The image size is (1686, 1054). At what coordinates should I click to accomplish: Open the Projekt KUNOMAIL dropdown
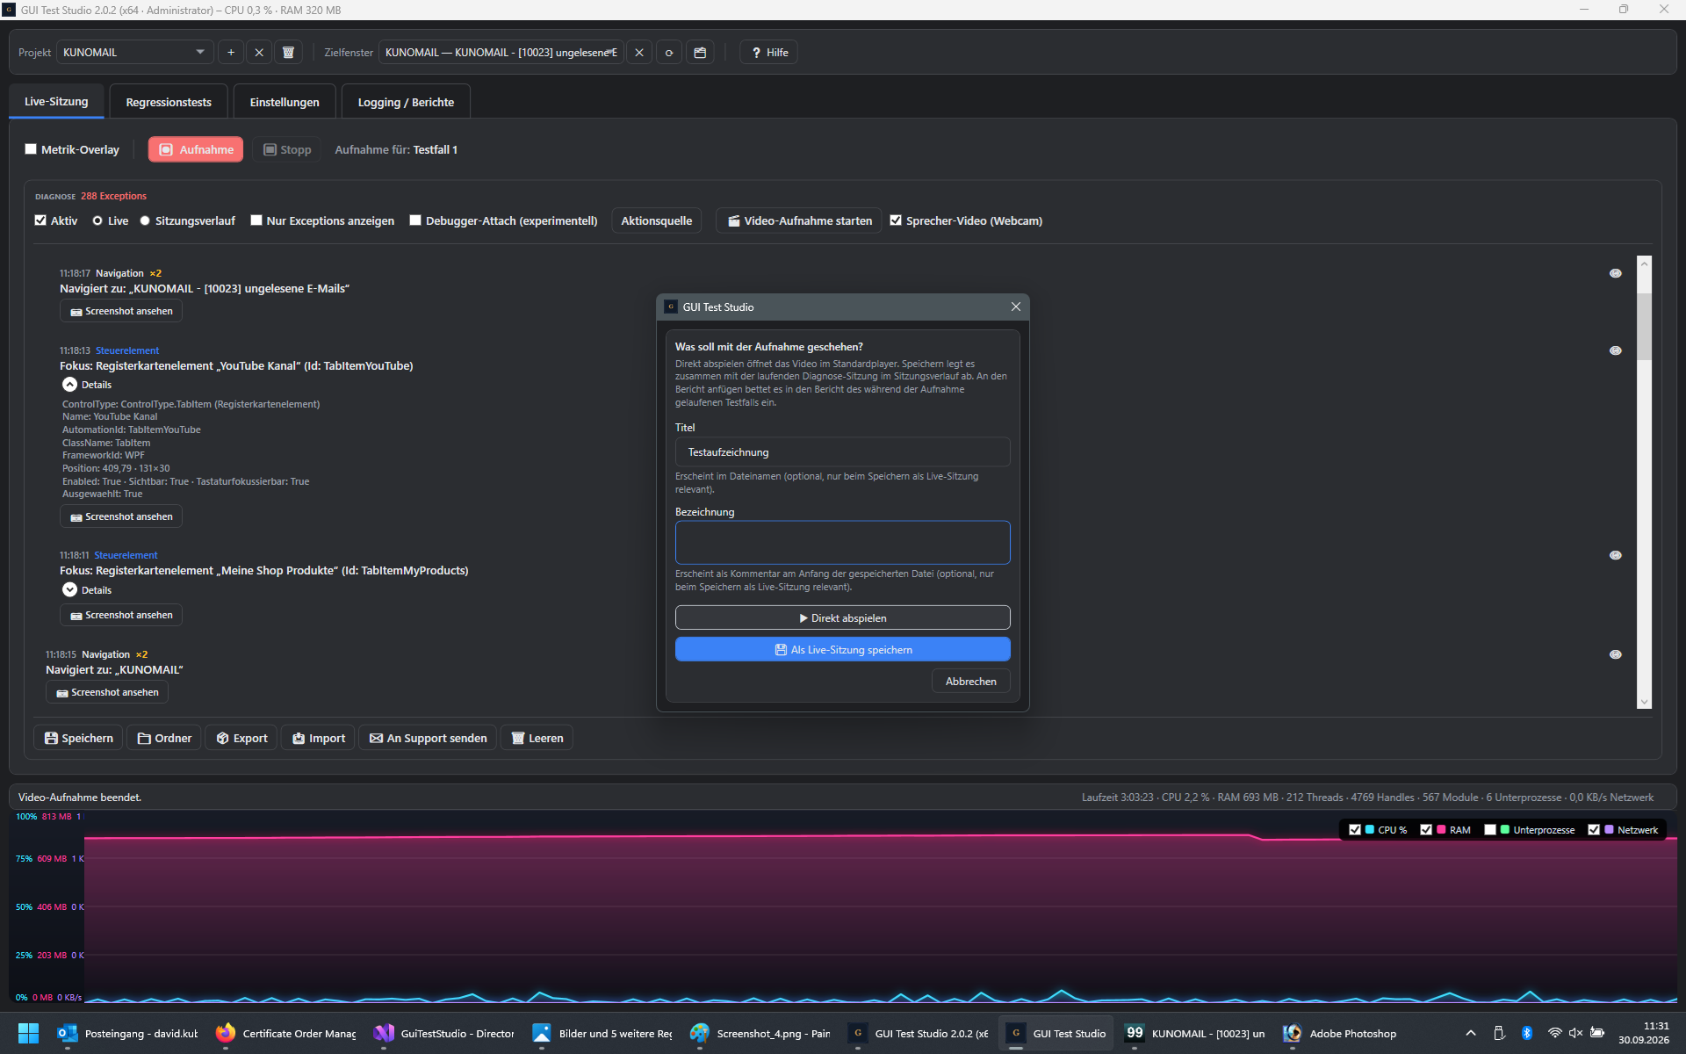click(134, 53)
